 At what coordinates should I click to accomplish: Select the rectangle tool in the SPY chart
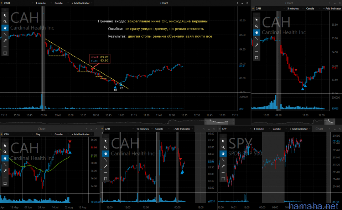point(223,179)
